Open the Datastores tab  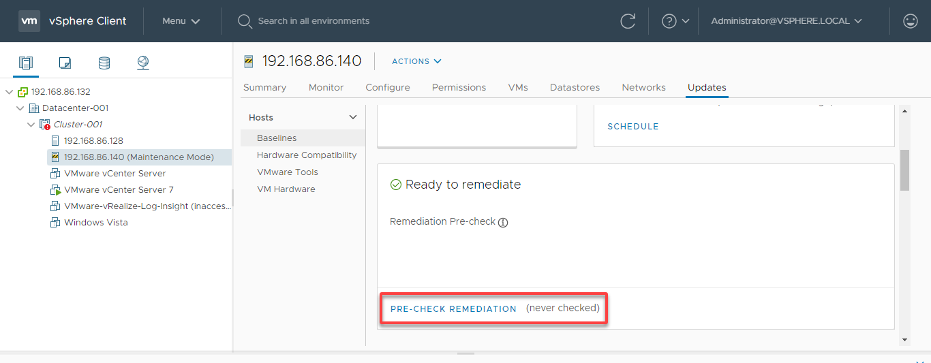coord(575,87)
